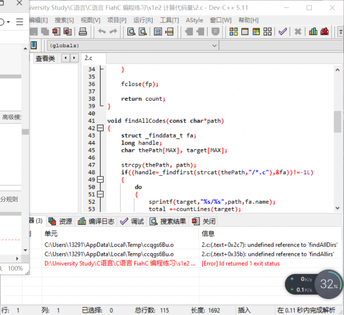
Task: Open the AStyle menu
Action: (x=195, y=20)
